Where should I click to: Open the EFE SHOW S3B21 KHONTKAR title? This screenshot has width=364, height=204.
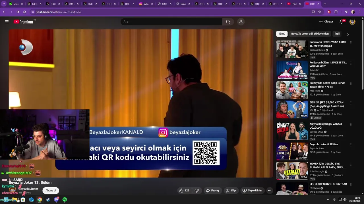(328, 184)
